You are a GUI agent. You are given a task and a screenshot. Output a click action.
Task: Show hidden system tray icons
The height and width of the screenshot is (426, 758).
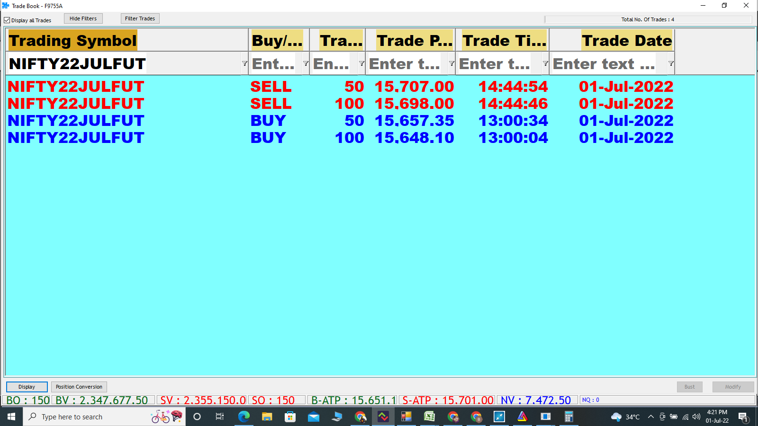point(650,417)
